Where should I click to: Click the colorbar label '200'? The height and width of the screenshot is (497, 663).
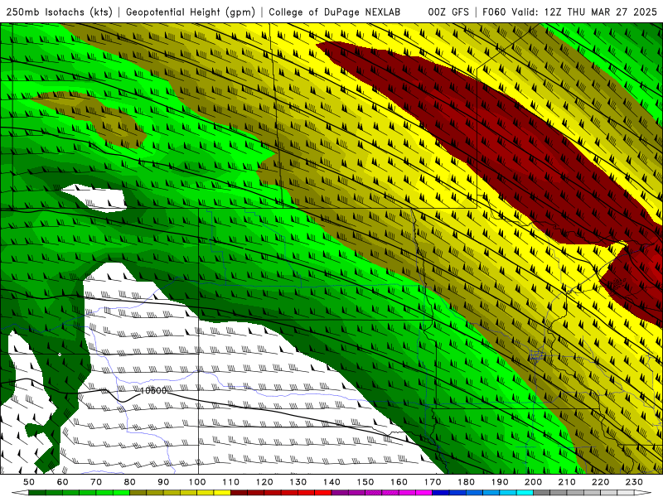[533, 482]
